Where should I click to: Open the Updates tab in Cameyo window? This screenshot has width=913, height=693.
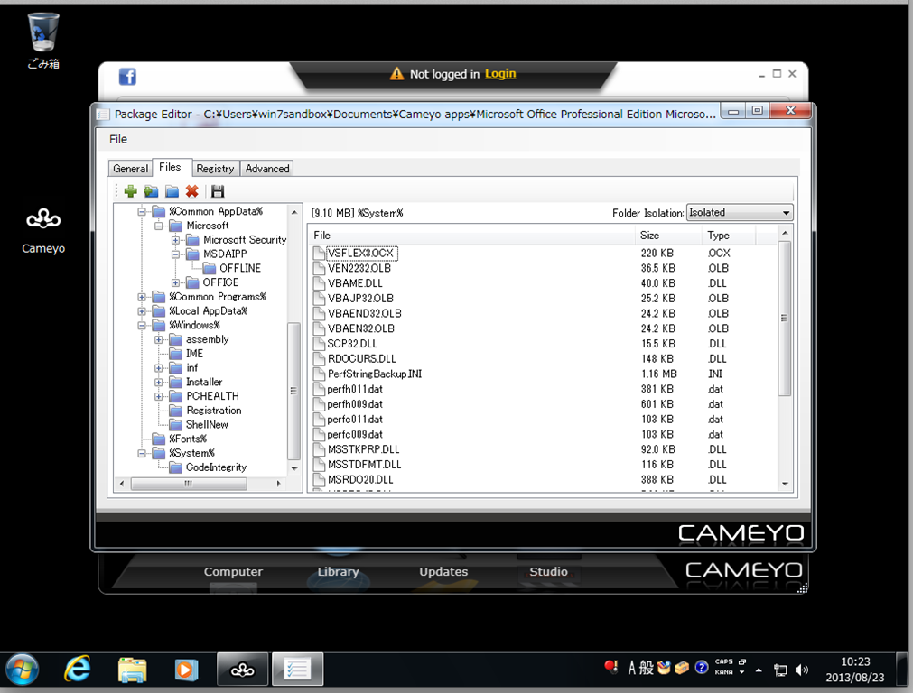(443, 572)
